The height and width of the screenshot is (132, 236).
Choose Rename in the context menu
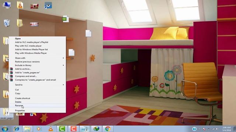(37, 106)
